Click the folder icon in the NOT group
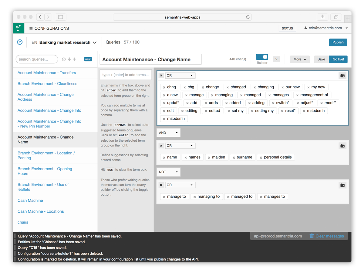The height and width of the screenshot is (273, 364). point(342,185)
